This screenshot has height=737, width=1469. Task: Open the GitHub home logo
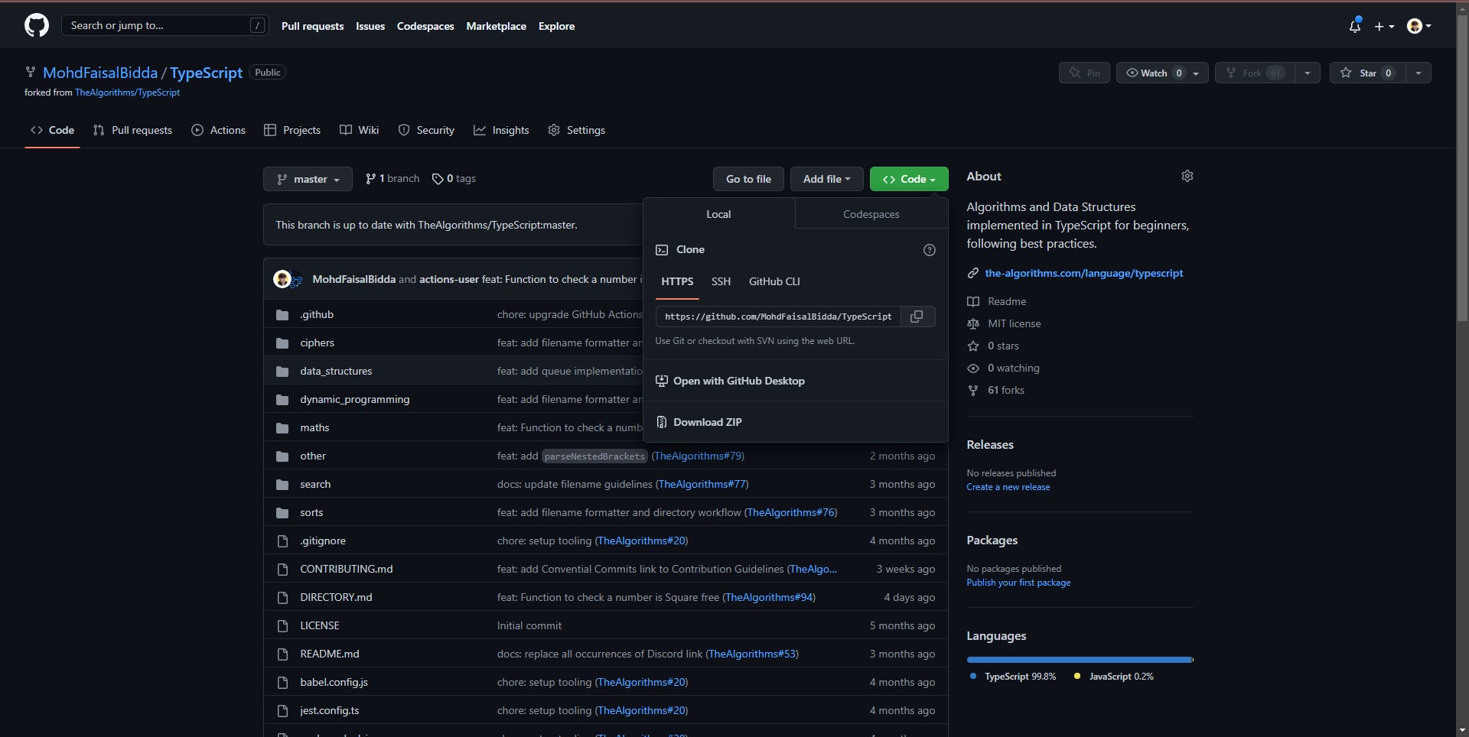(37, 25)
